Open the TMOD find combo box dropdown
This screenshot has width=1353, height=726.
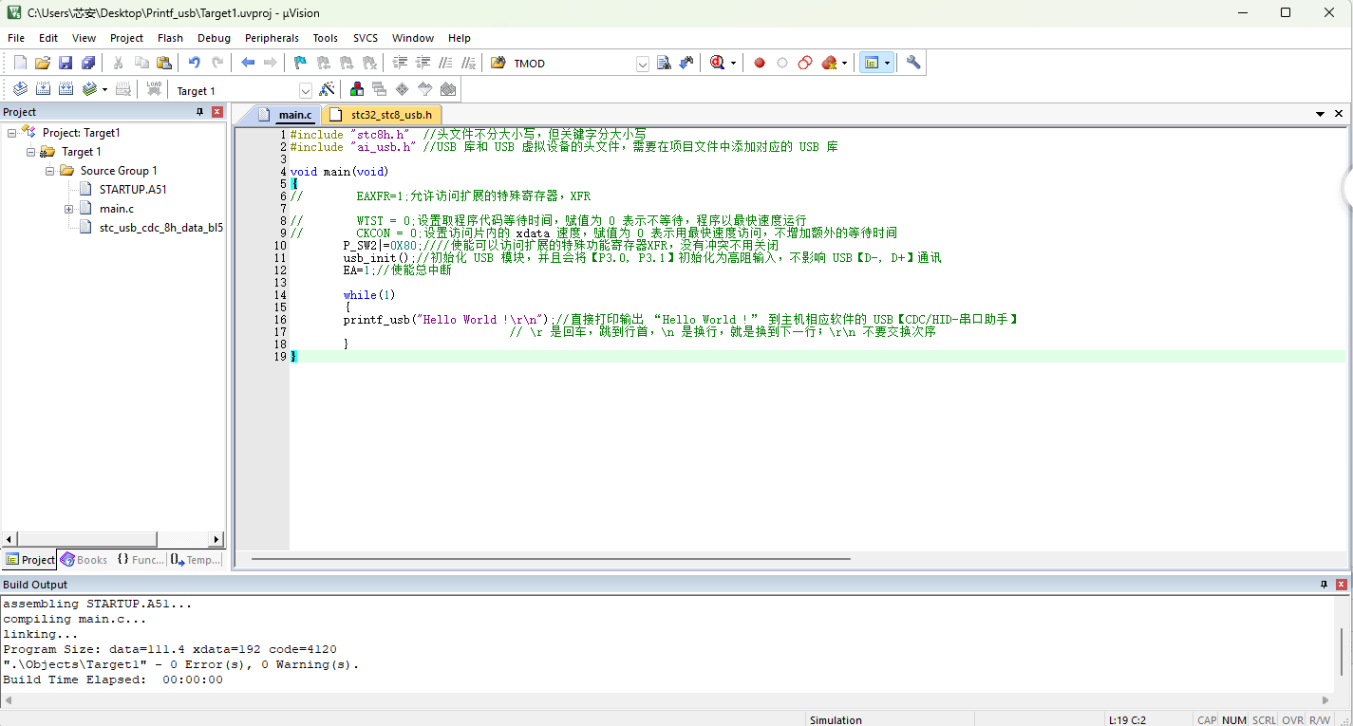tap(643, 64)
